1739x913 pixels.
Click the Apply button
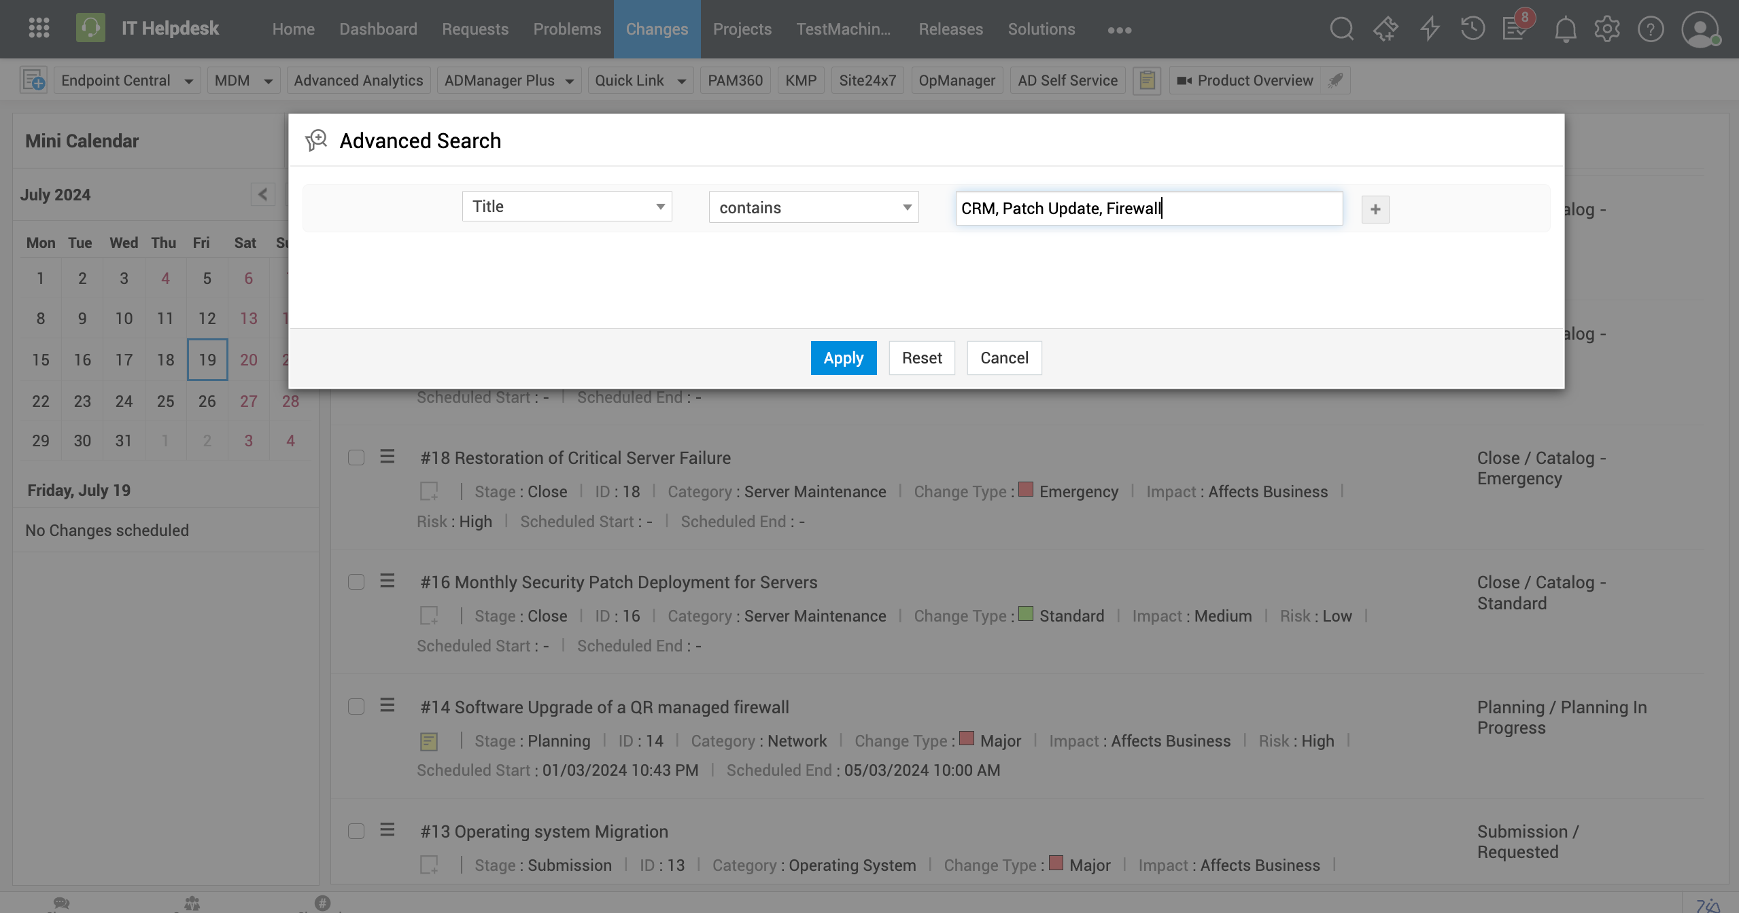point(844,358)
